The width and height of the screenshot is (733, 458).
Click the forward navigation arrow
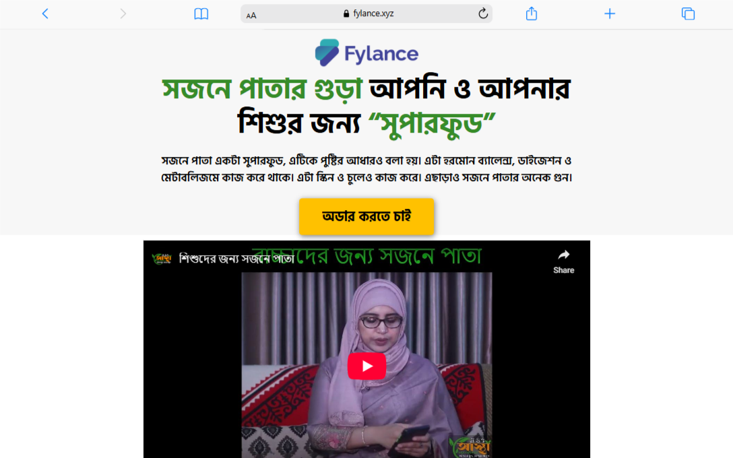pyautogui.click(x=123, y=13)
